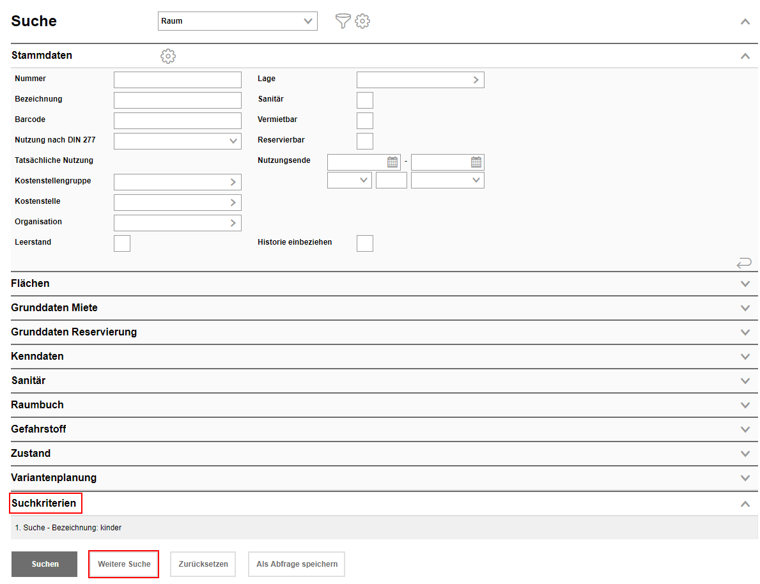Viewport: 760px width, 584px height.
Task: Open the Kostenstelle selection arrow
Action: [233, 203]
